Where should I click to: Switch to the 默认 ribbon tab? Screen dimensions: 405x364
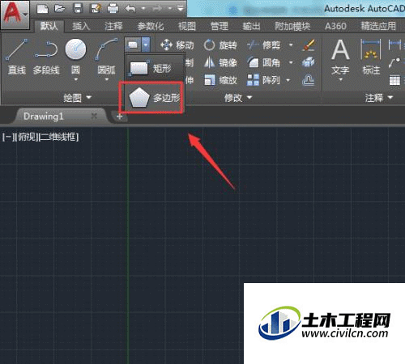pos(49,26)
